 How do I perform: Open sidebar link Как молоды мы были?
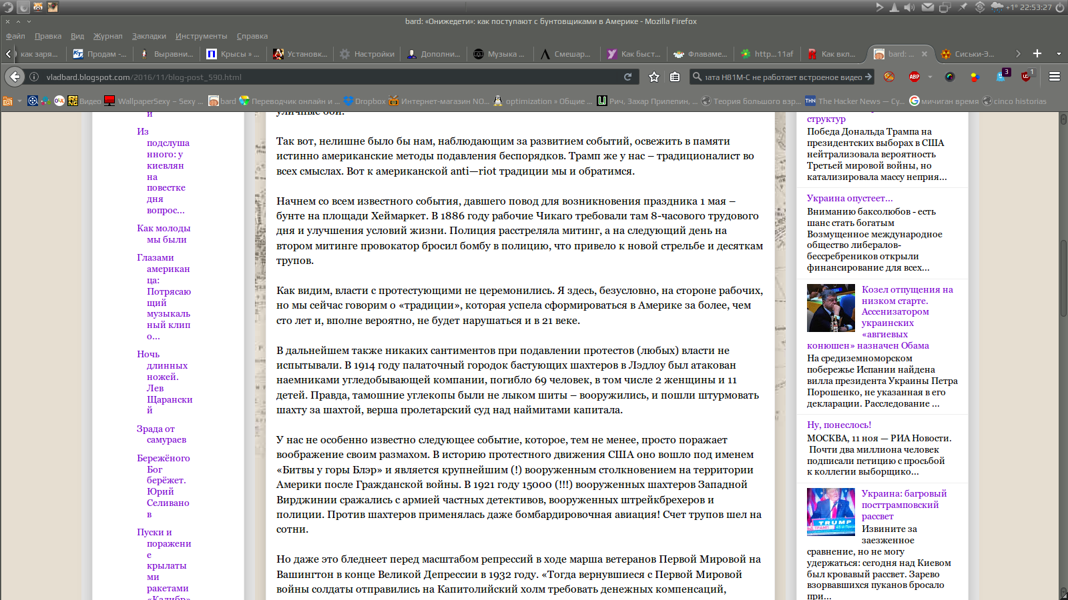164,234
